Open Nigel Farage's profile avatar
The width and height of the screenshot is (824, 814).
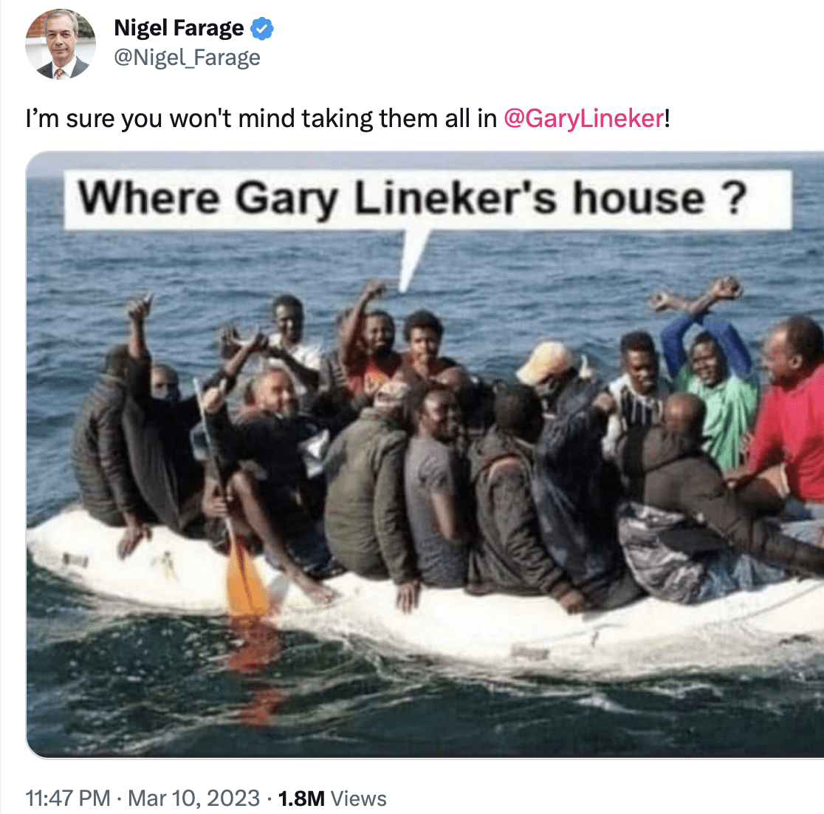click(x=61, y=44)
